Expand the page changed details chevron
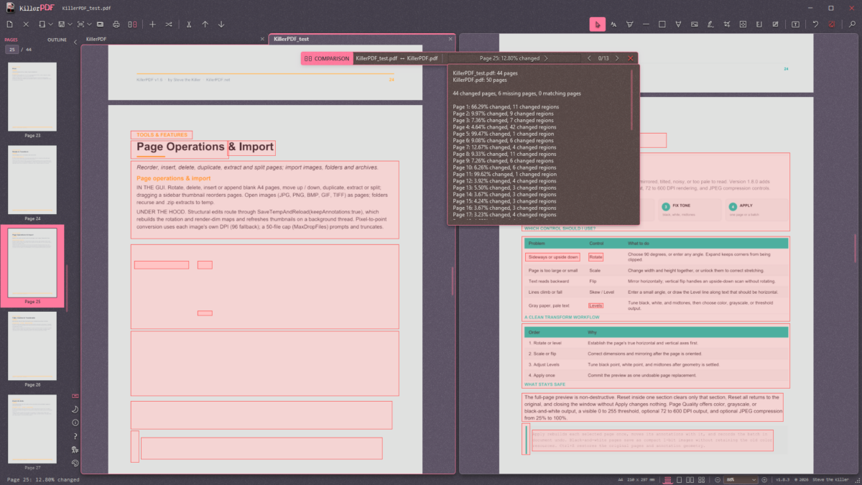 pyautogui.click(x=546, y=58)
